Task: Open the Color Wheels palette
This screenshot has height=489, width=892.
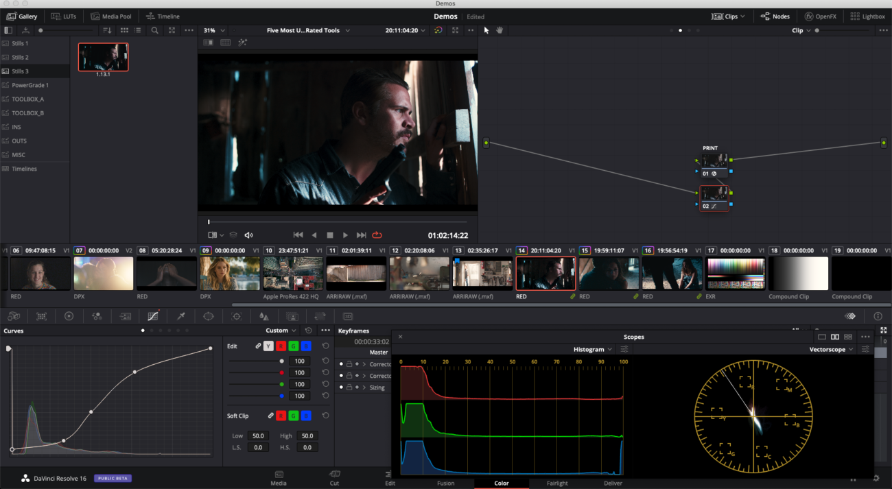Action: [69, 316]
